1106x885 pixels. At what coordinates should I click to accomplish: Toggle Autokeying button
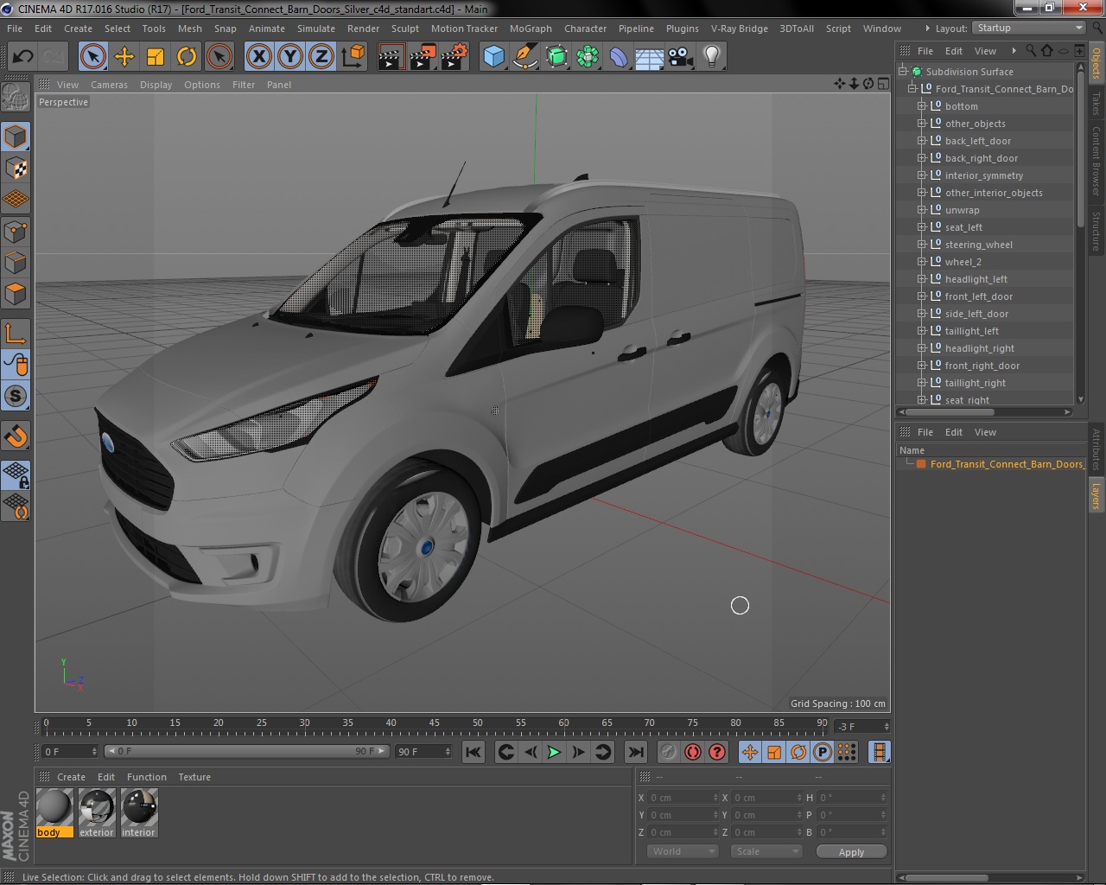[692, 752]
